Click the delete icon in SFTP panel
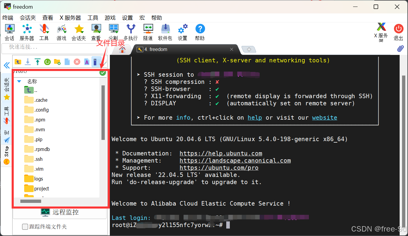The image size is (408, 236). pyautogui.click(x=77, y=62)
